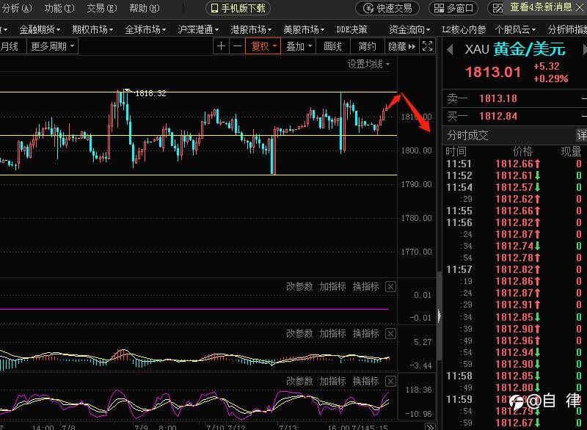Image resolution: width=587 pixels, height=430 pixels.
Task: Click 改参数 in MACD panel
Action: tap(299, 333)
